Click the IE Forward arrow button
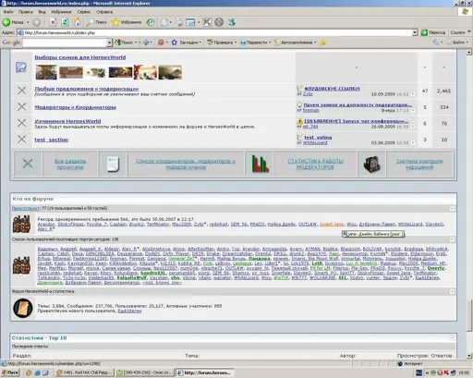This screenshot has height=378, width=473. click(x=36, y=22)
